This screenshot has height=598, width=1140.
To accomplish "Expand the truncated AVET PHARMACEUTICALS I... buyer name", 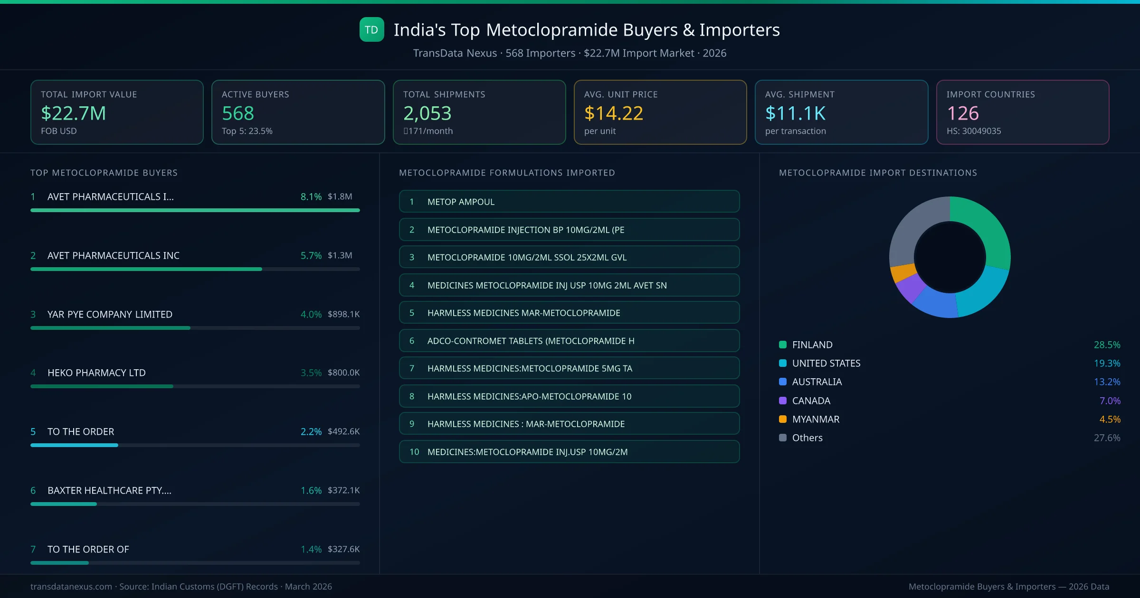I will click(110, 196).
